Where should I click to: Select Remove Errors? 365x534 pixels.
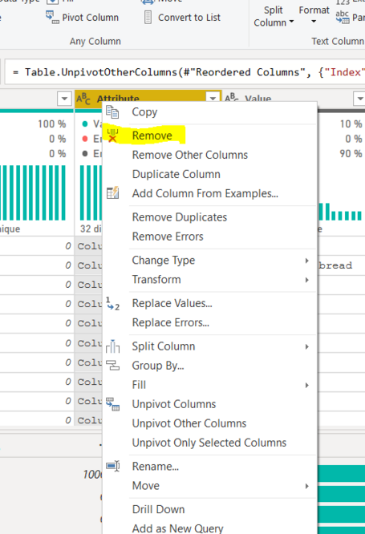coord(168,237)
